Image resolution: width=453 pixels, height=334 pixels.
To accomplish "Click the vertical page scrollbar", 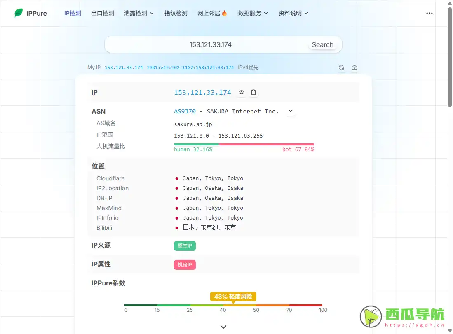I will click(450, 58).
